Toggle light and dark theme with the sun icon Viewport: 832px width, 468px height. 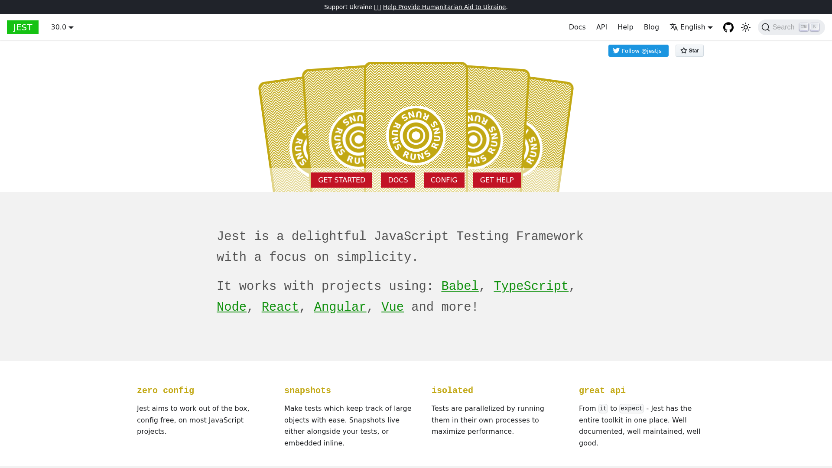[x=746, y=27]
